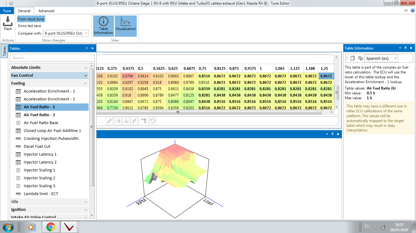The height and width of the screenshot is (233, 416).
Task: Click the vertical Tables side tab
Action: [x=4, y=51]
